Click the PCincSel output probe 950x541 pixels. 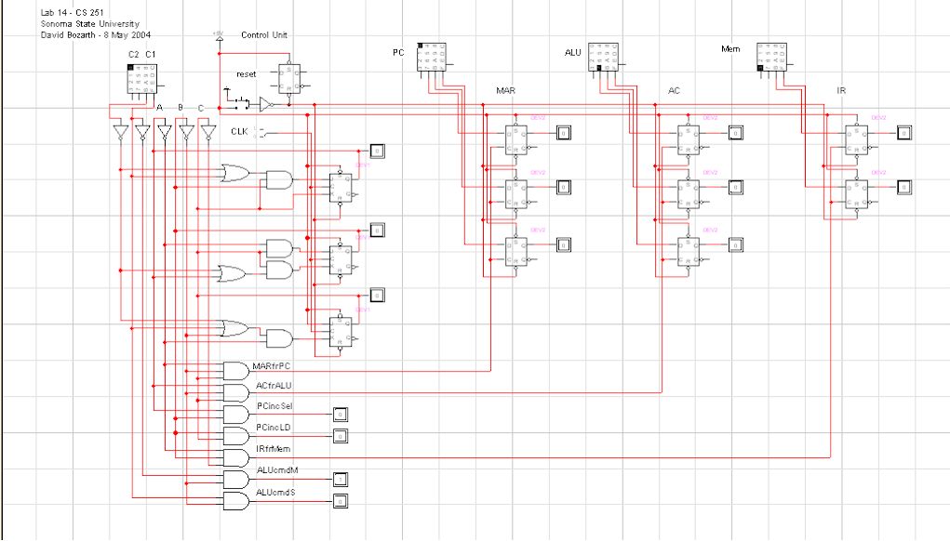[x=341, y=415]
